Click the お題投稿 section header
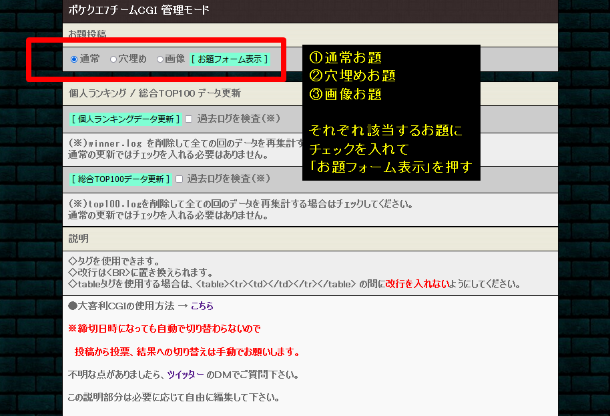The image size is (610, 416). click(x=87, y=33)
